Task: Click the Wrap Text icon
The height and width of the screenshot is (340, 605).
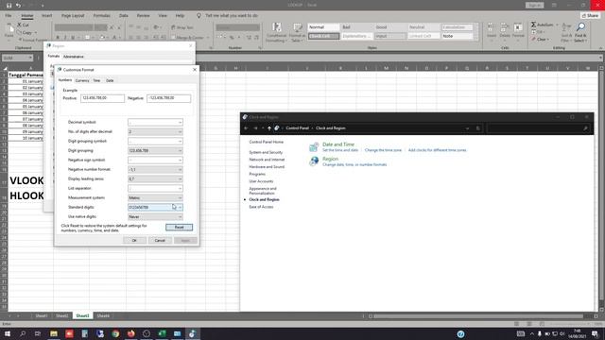Action: coord(173,27)
